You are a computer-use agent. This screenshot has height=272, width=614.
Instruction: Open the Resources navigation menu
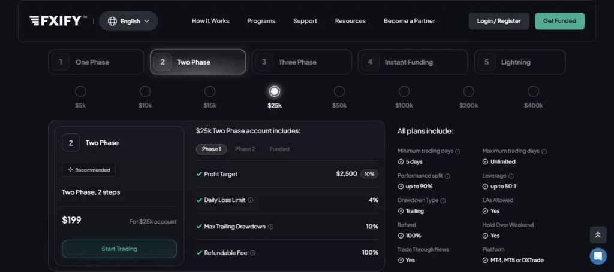(350, 21)
